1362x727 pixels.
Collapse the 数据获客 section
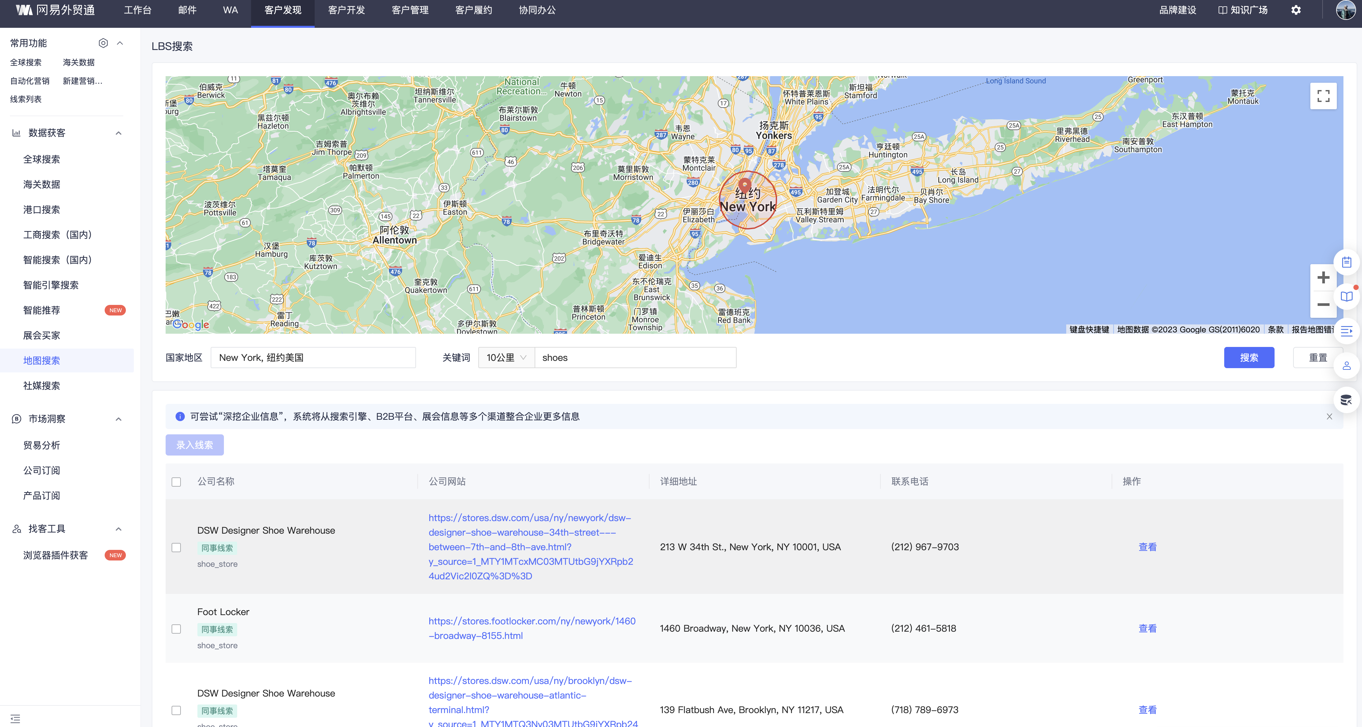[119, 133]
